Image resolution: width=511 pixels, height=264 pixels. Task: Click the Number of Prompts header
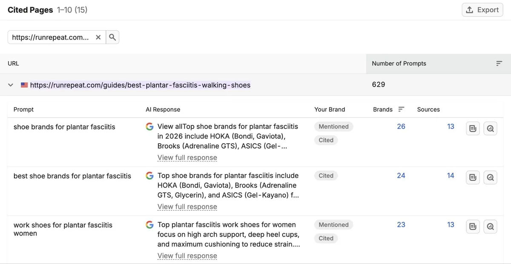pyautogui.click(x=399, y=63)
